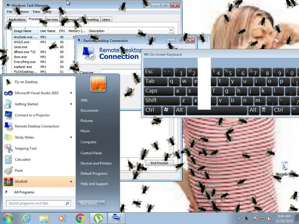Click the muted volume tray icon
This screenshot has width=299, height=224.
click(x=270, y=219)
